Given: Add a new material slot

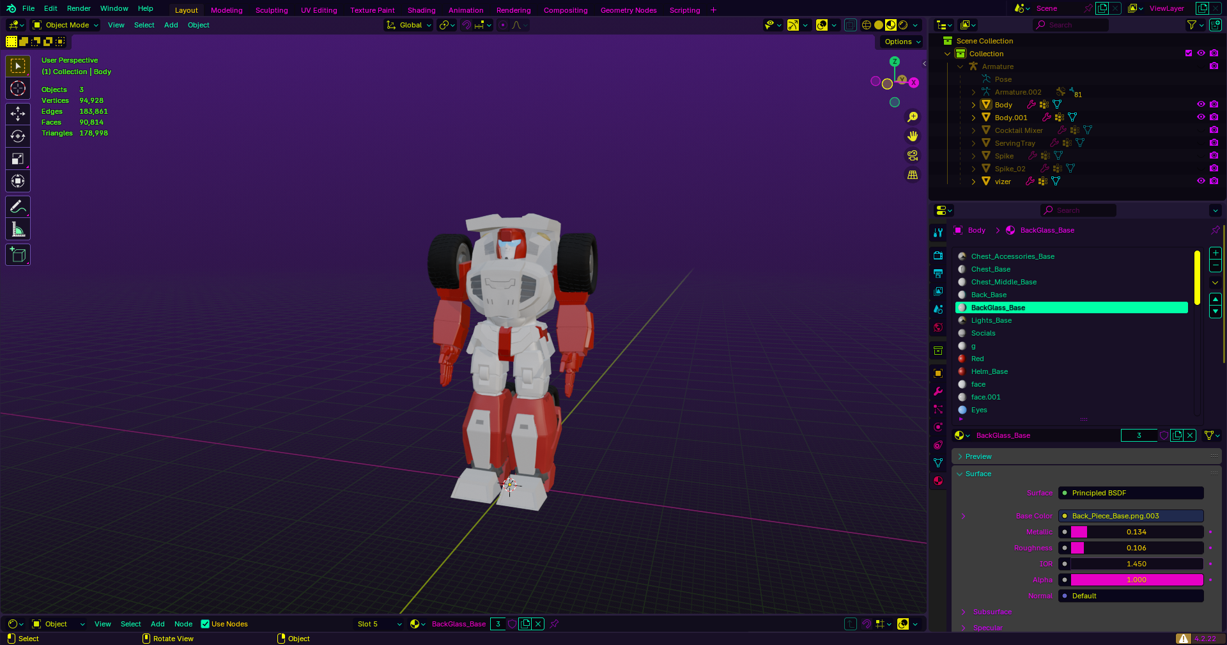Looking at the screenshot, I should click(x=1215, y=253).
